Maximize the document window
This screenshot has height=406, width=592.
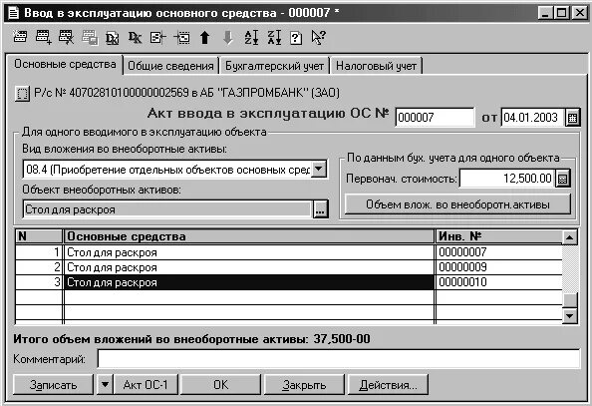(562, 13)
